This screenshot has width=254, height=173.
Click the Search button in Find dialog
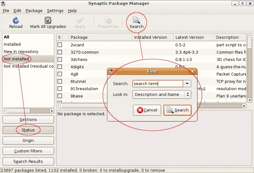(177, 110)
